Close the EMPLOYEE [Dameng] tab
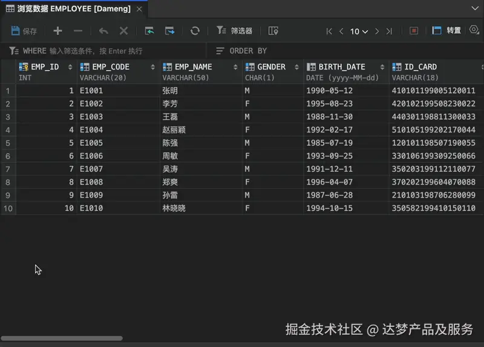Viewport: 484px width, 347px height. 139,9
